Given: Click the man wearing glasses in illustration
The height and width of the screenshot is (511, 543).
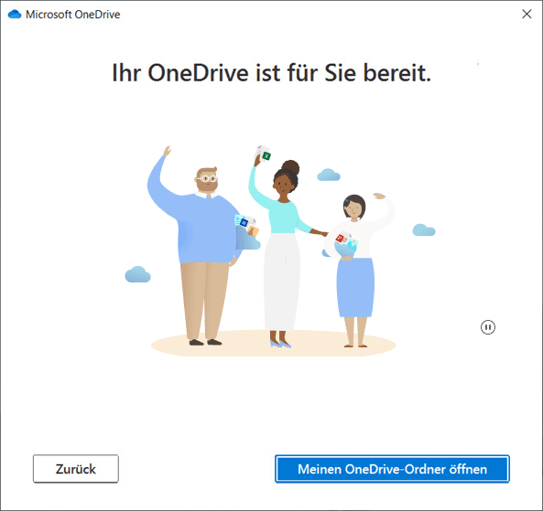Looking at the screenshot, I should click(198, 246).
